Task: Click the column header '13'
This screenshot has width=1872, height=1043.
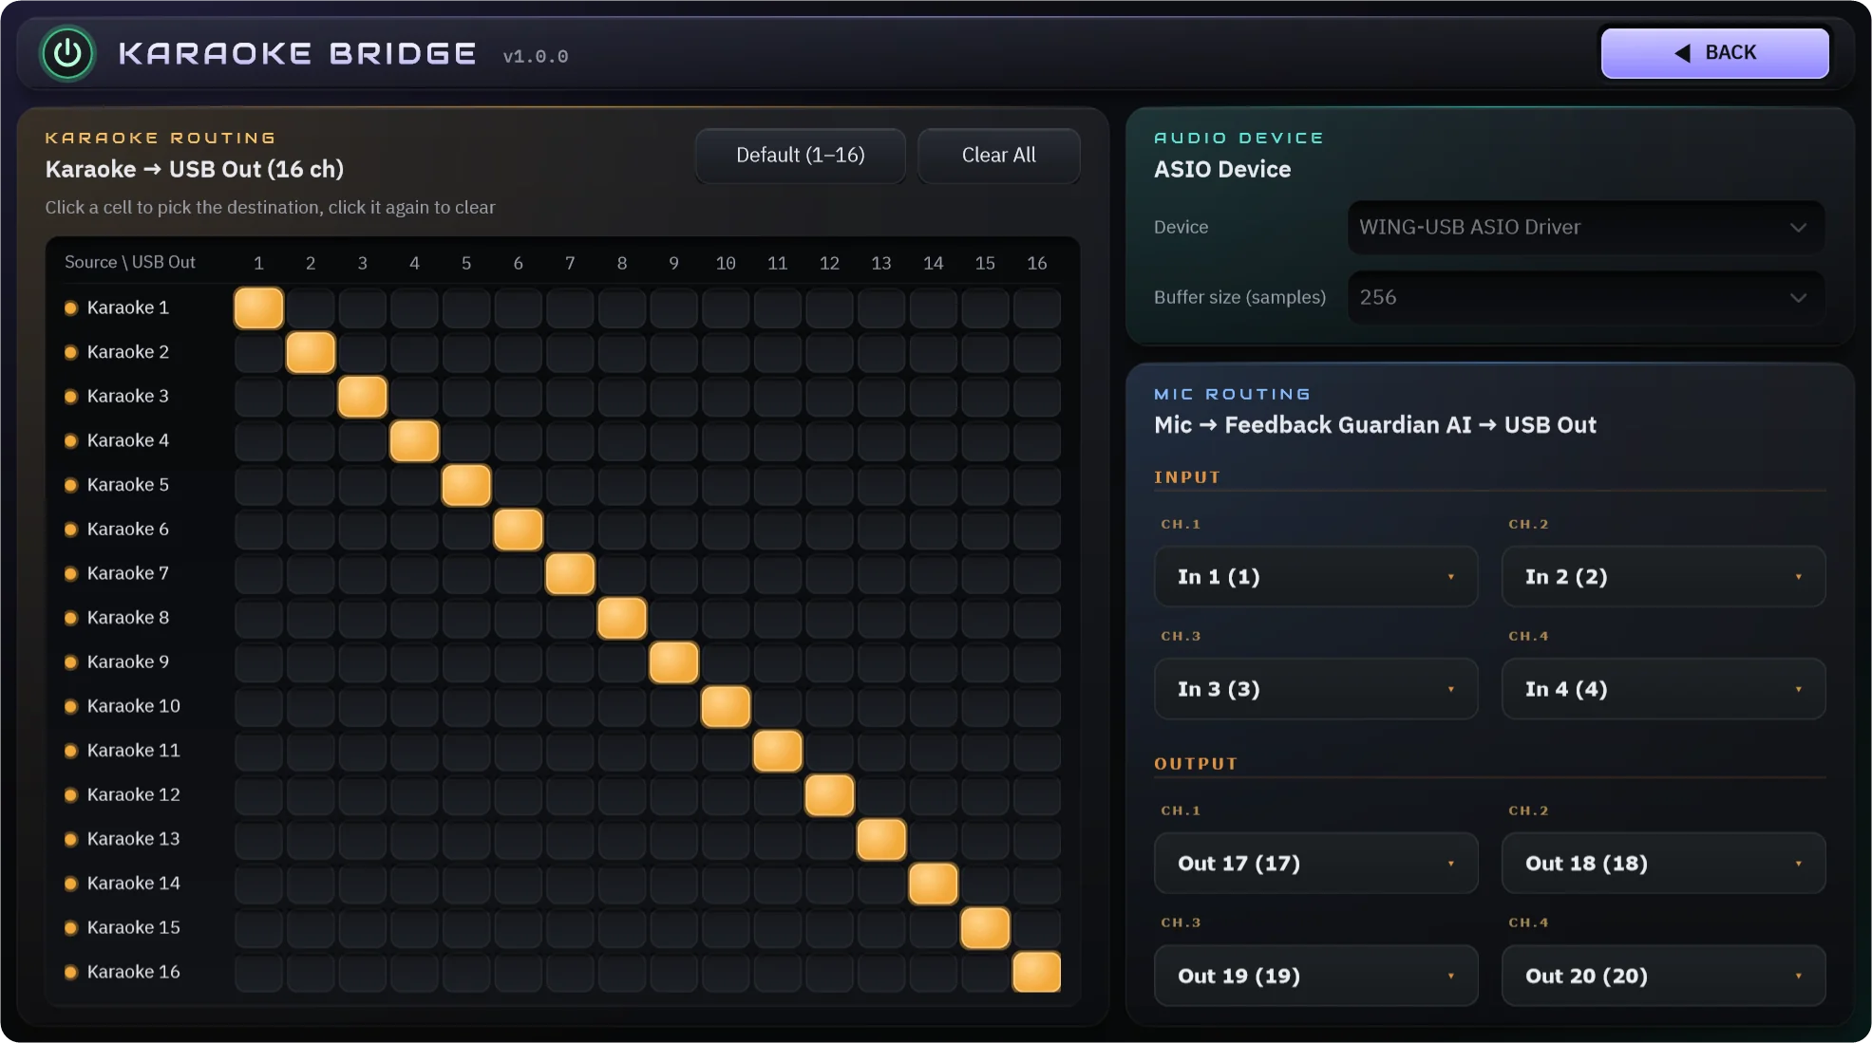Action: (x=881, y=263)
